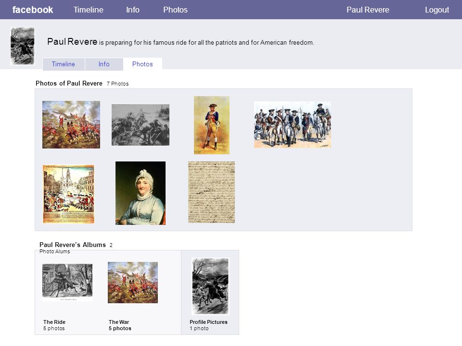Click the 'Paul Revere's Albums' heading
Viewport: 462px width, 346px height.
73,245
